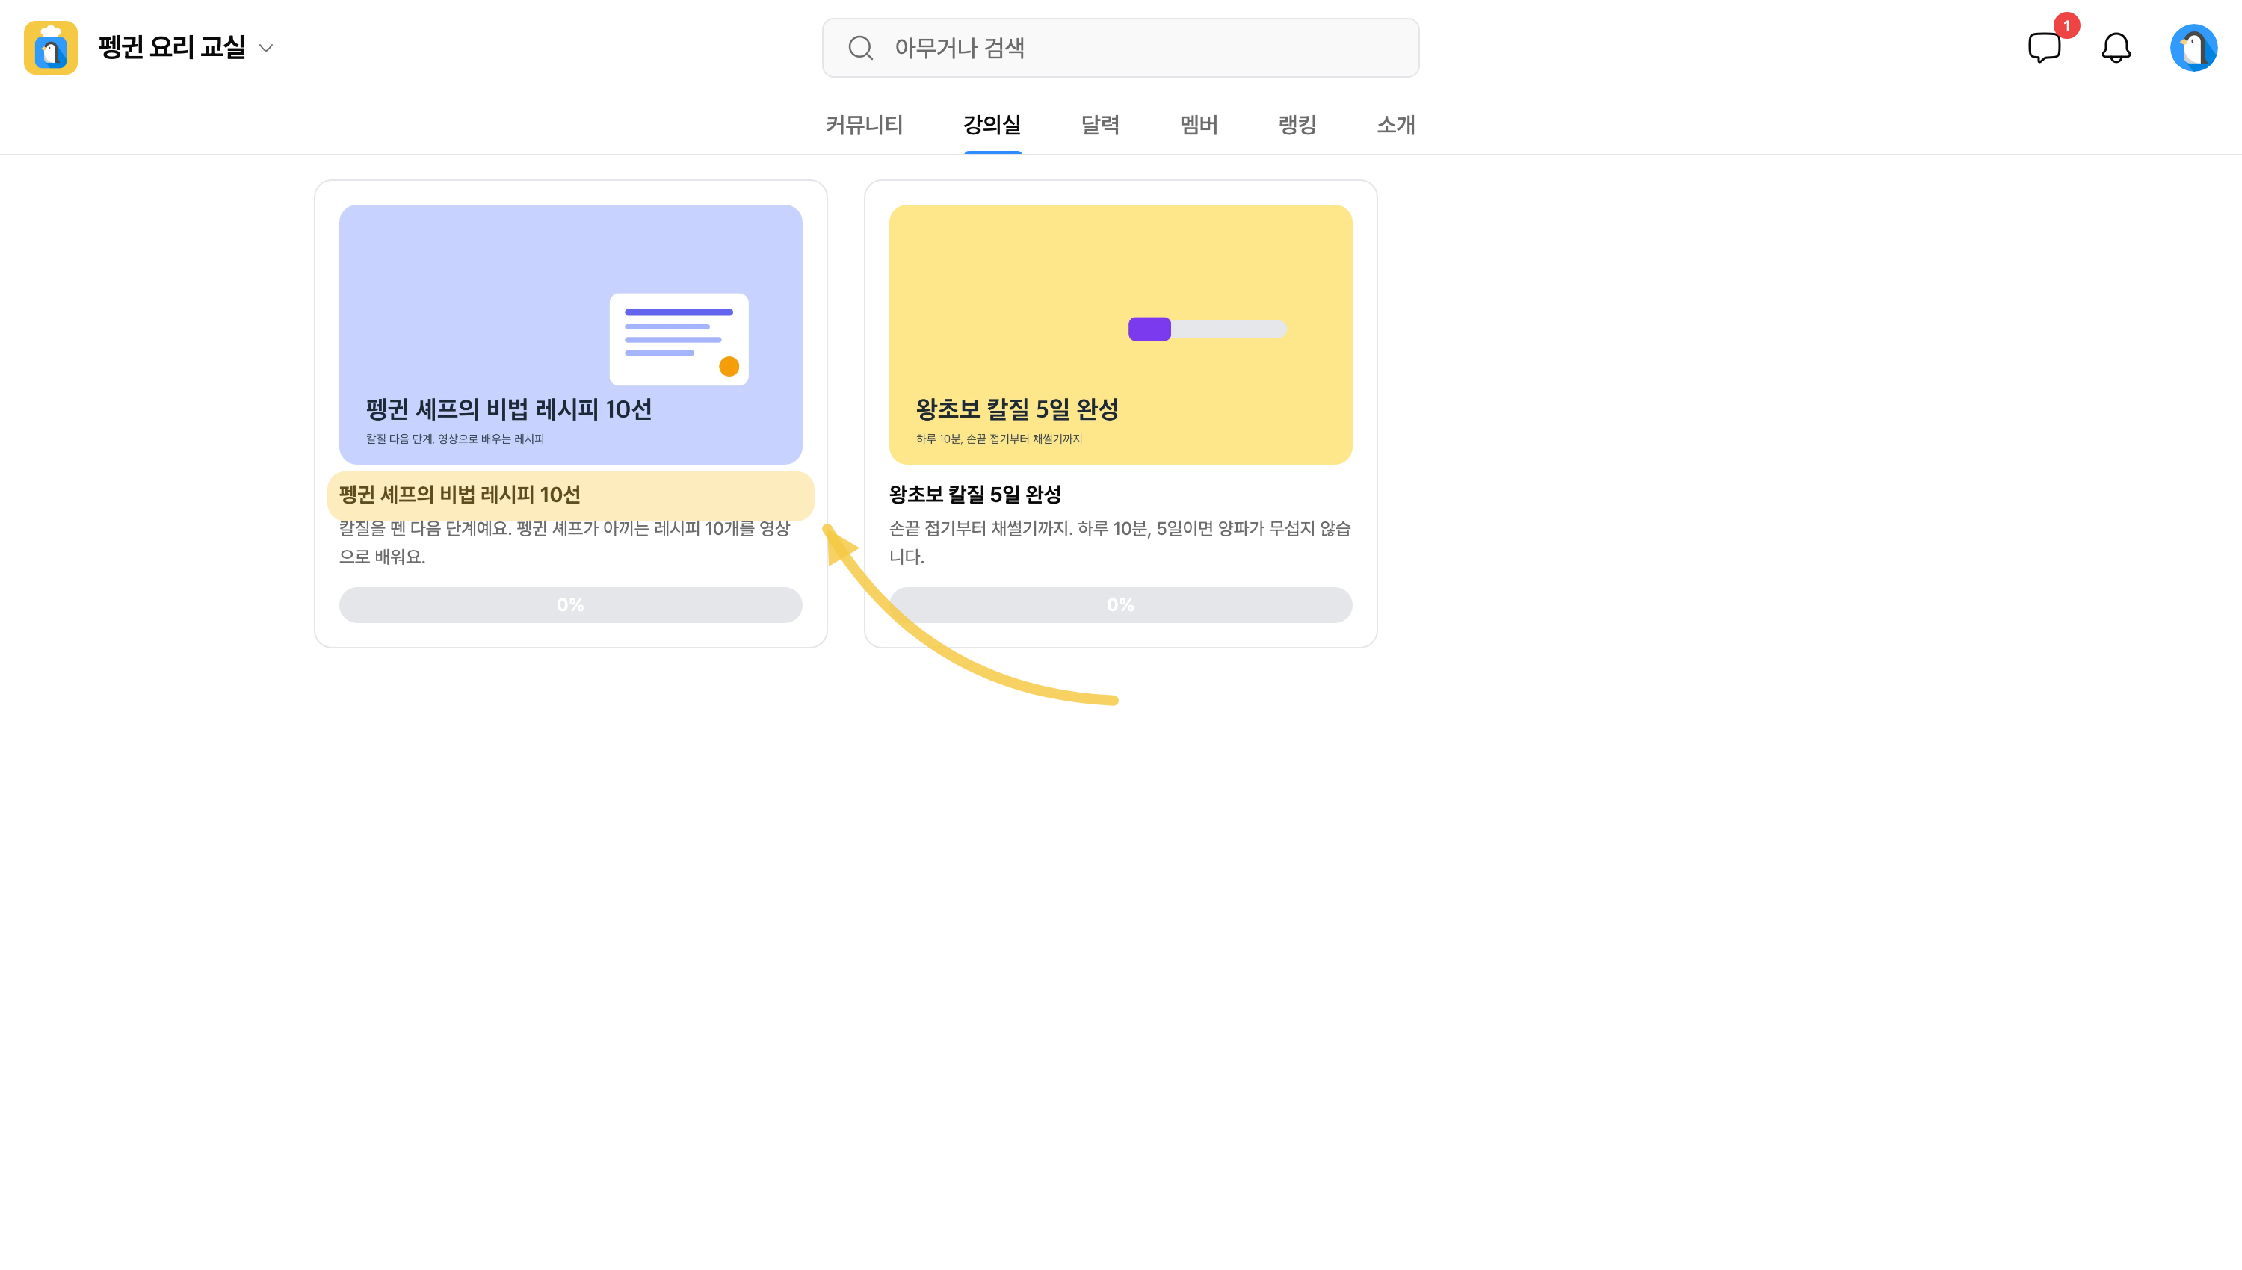The image size is (2242, 1270).
Task: Switch to the 커뮤니티 tab
Action: 864,125
